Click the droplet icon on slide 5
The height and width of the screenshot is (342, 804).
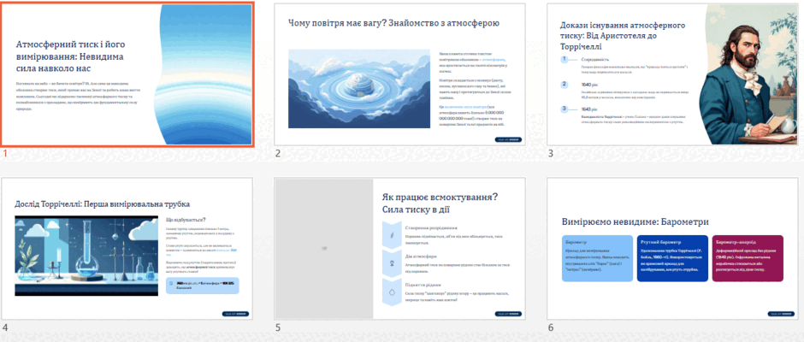(392, 292)
